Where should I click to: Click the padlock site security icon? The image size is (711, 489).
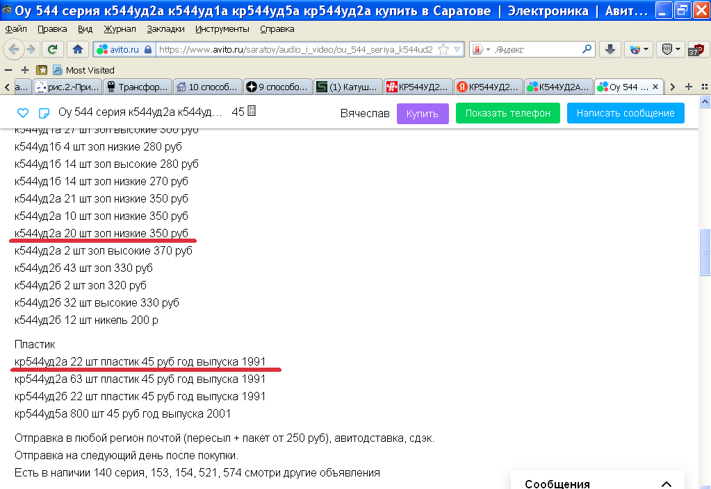[x=148, y=49]
